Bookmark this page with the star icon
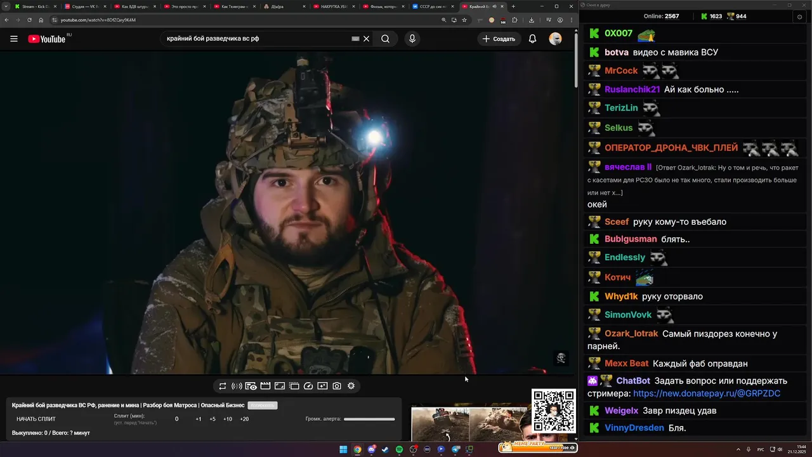 464,20
